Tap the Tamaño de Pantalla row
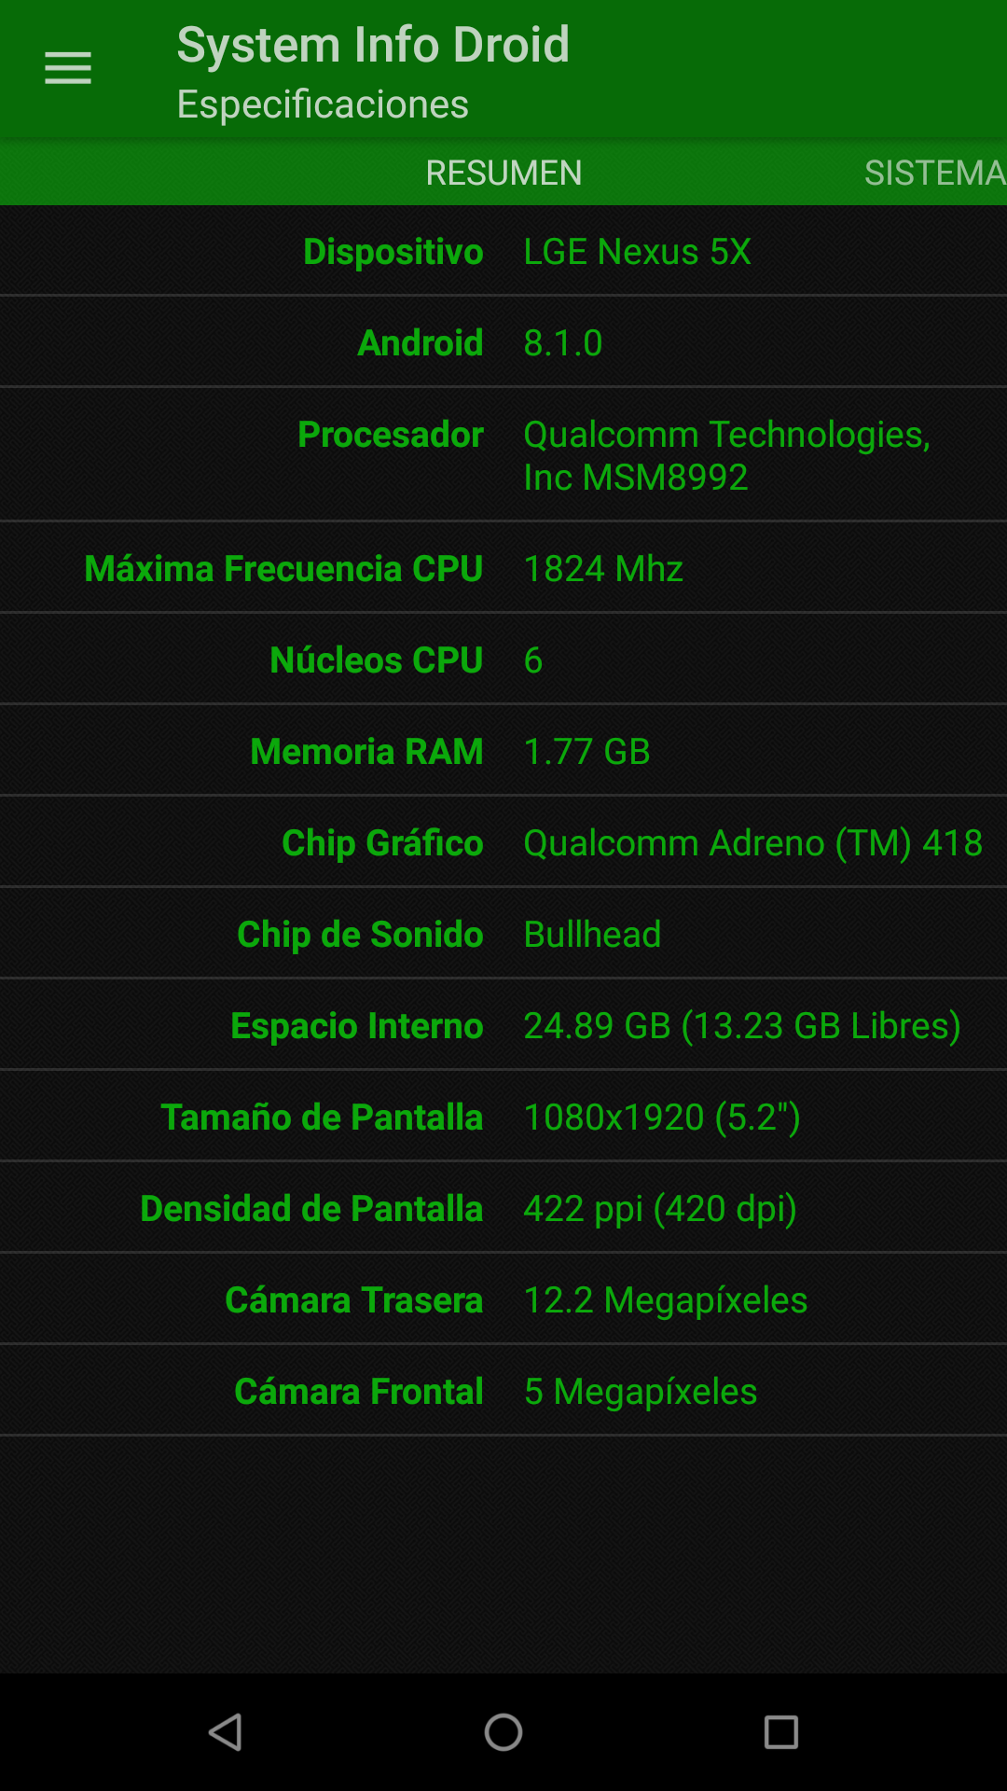Screen dimensions: 1007x1791 point(504,1117)
